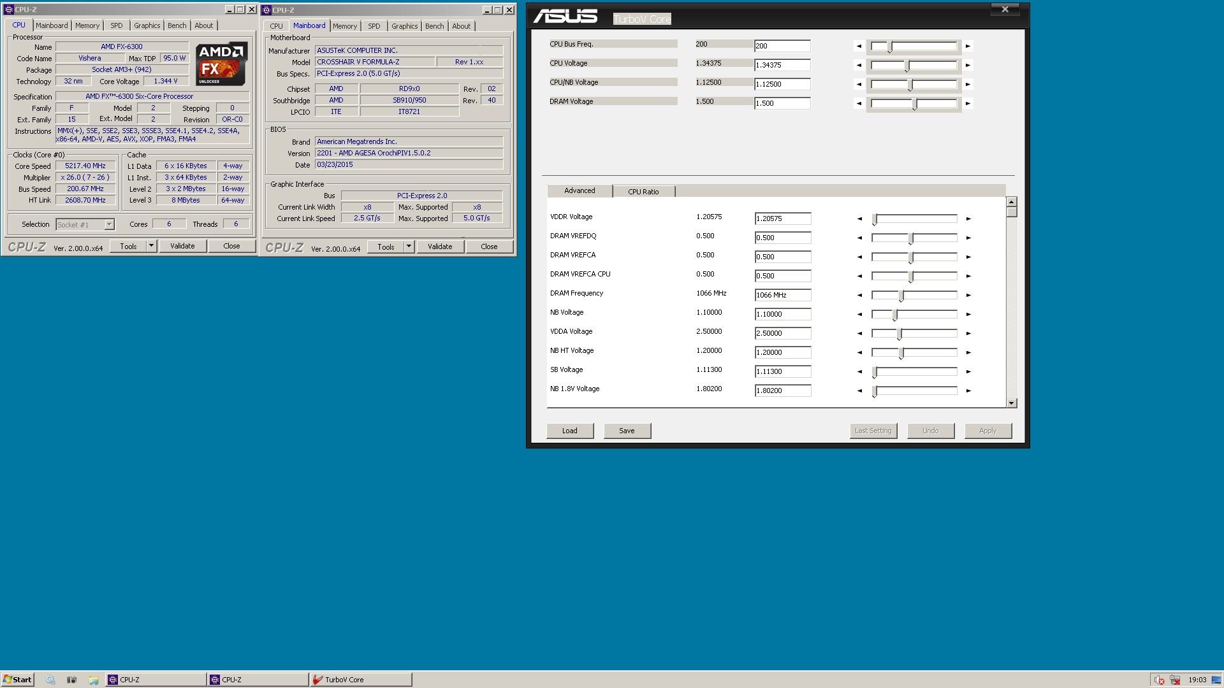Click the Load button in TurboV Core
Screen dimensions: 1224x688
(x=569, y=431)
